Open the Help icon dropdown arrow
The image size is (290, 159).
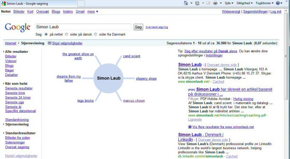click(281, 3)
